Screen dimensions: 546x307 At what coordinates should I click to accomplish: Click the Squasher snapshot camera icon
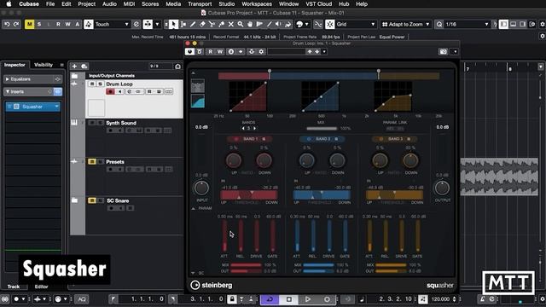[444, 51]
